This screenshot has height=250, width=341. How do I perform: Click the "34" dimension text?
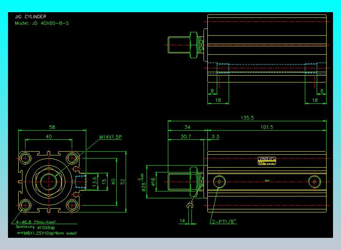tap(188, 127)
